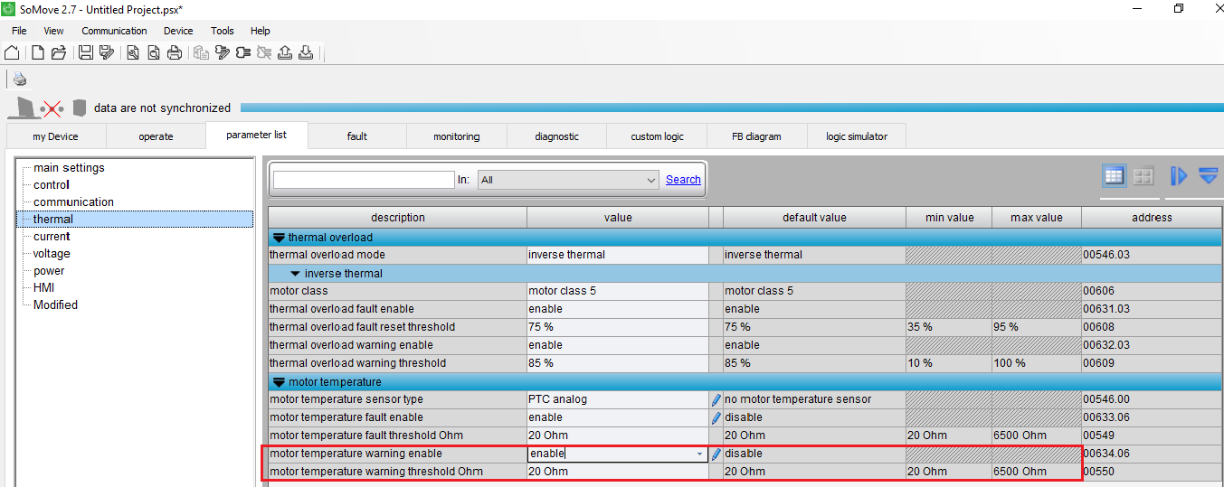
Task: Click the description column header
Action: point(397,218)
